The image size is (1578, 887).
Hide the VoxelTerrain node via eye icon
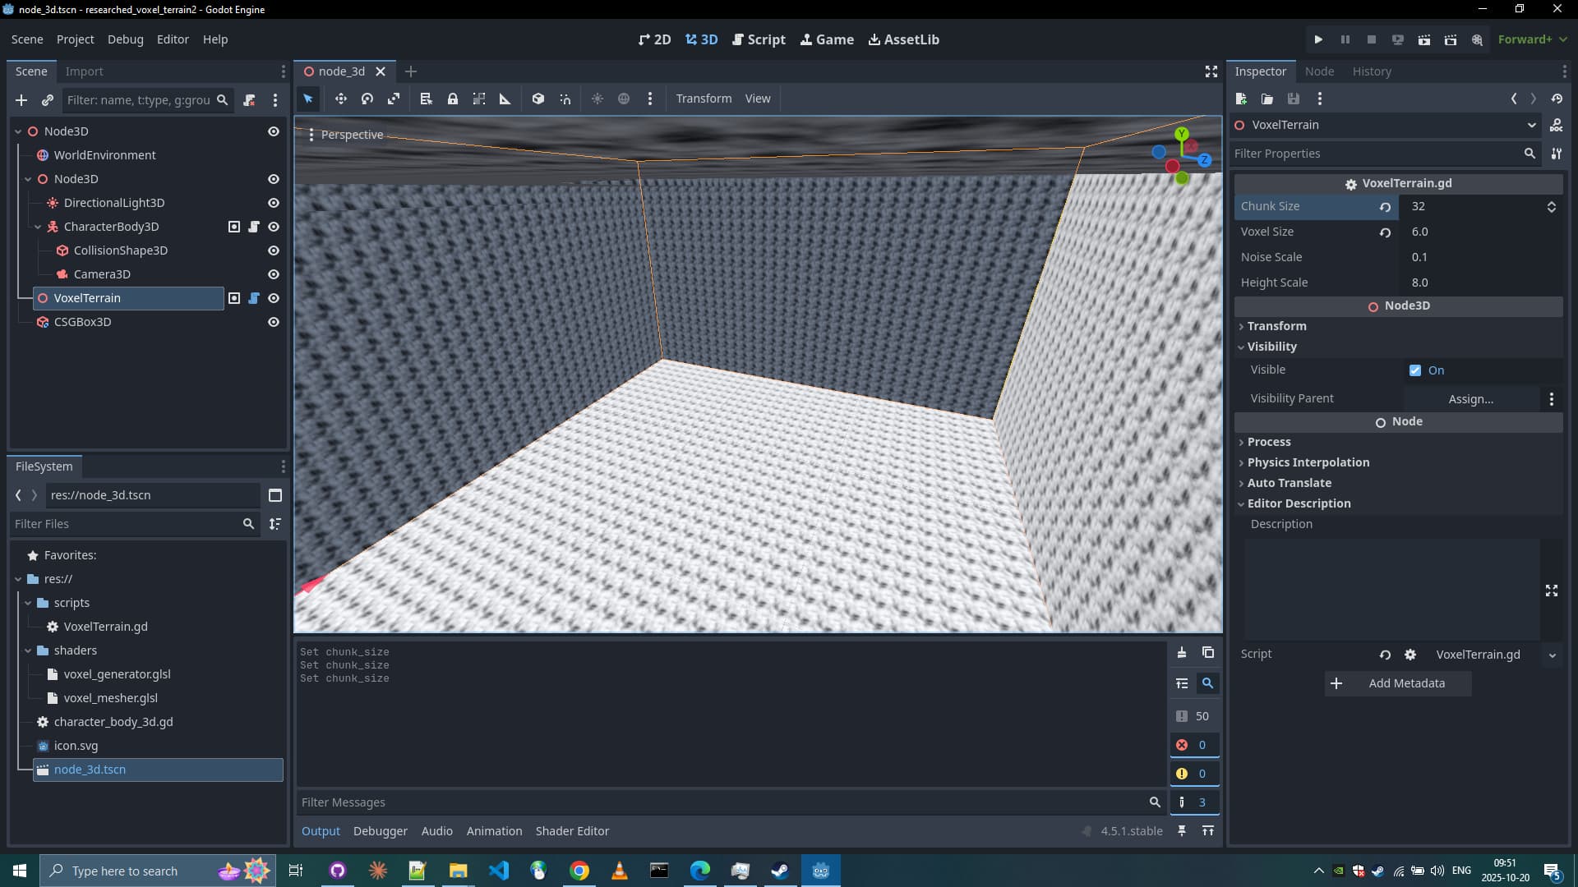(x=274, y=298)
